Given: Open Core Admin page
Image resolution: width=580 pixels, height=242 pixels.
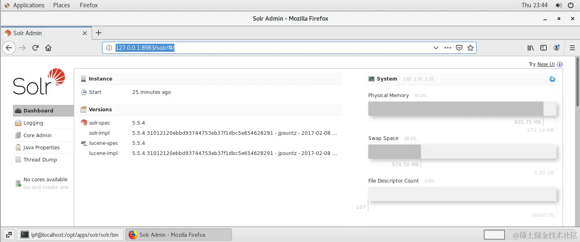Looking at the screenshot, I should pos(37,135).
